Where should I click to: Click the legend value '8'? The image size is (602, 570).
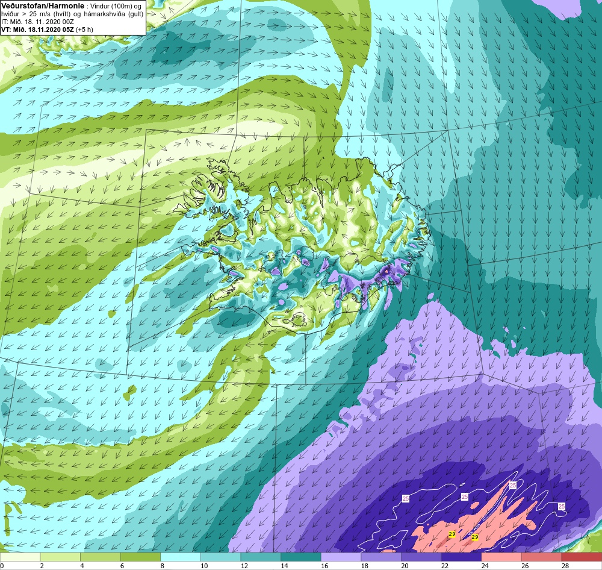163,566
